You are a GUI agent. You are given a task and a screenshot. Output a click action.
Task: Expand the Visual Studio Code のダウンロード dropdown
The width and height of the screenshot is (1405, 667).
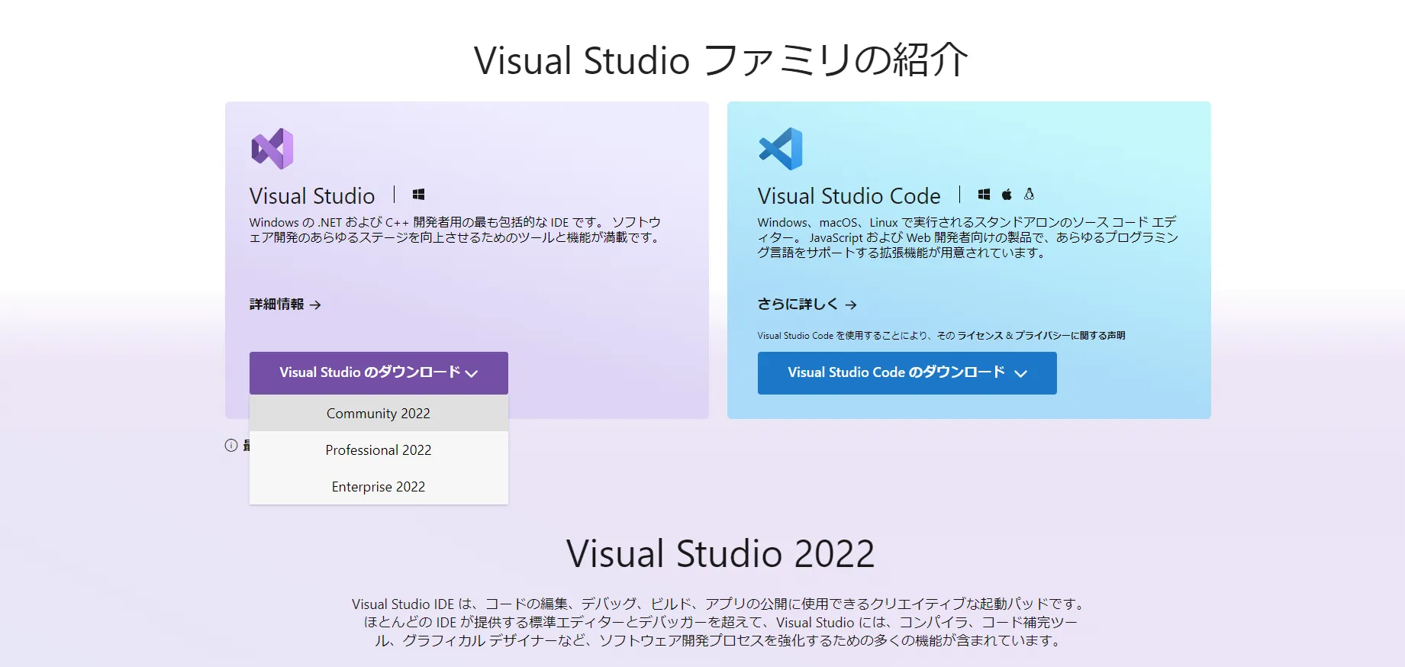[907, 372]
